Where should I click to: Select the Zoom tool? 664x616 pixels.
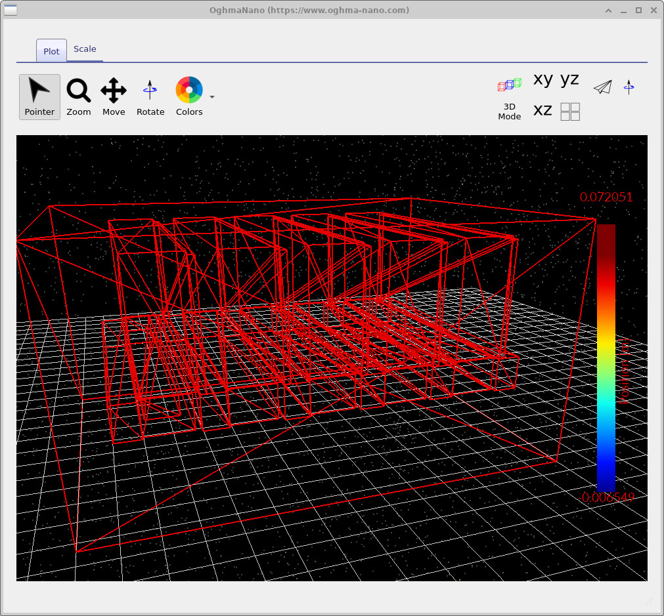click(x=78, y=96)
